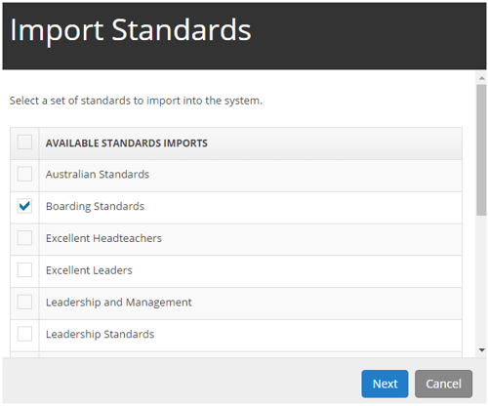Click the scrollbar track below the thumb
The image size is (488, 406).
pos(482,280)
